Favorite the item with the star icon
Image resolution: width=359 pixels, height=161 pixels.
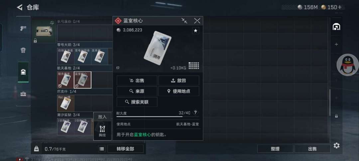195,30
